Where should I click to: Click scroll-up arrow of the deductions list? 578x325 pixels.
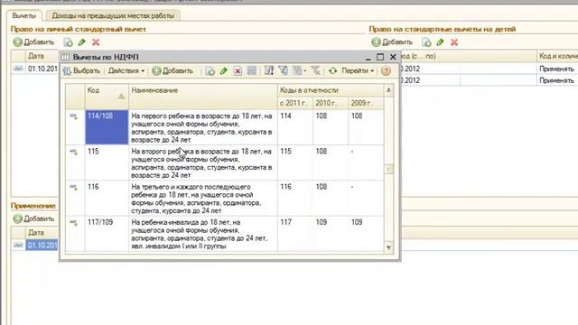click(x=388, y=90)
